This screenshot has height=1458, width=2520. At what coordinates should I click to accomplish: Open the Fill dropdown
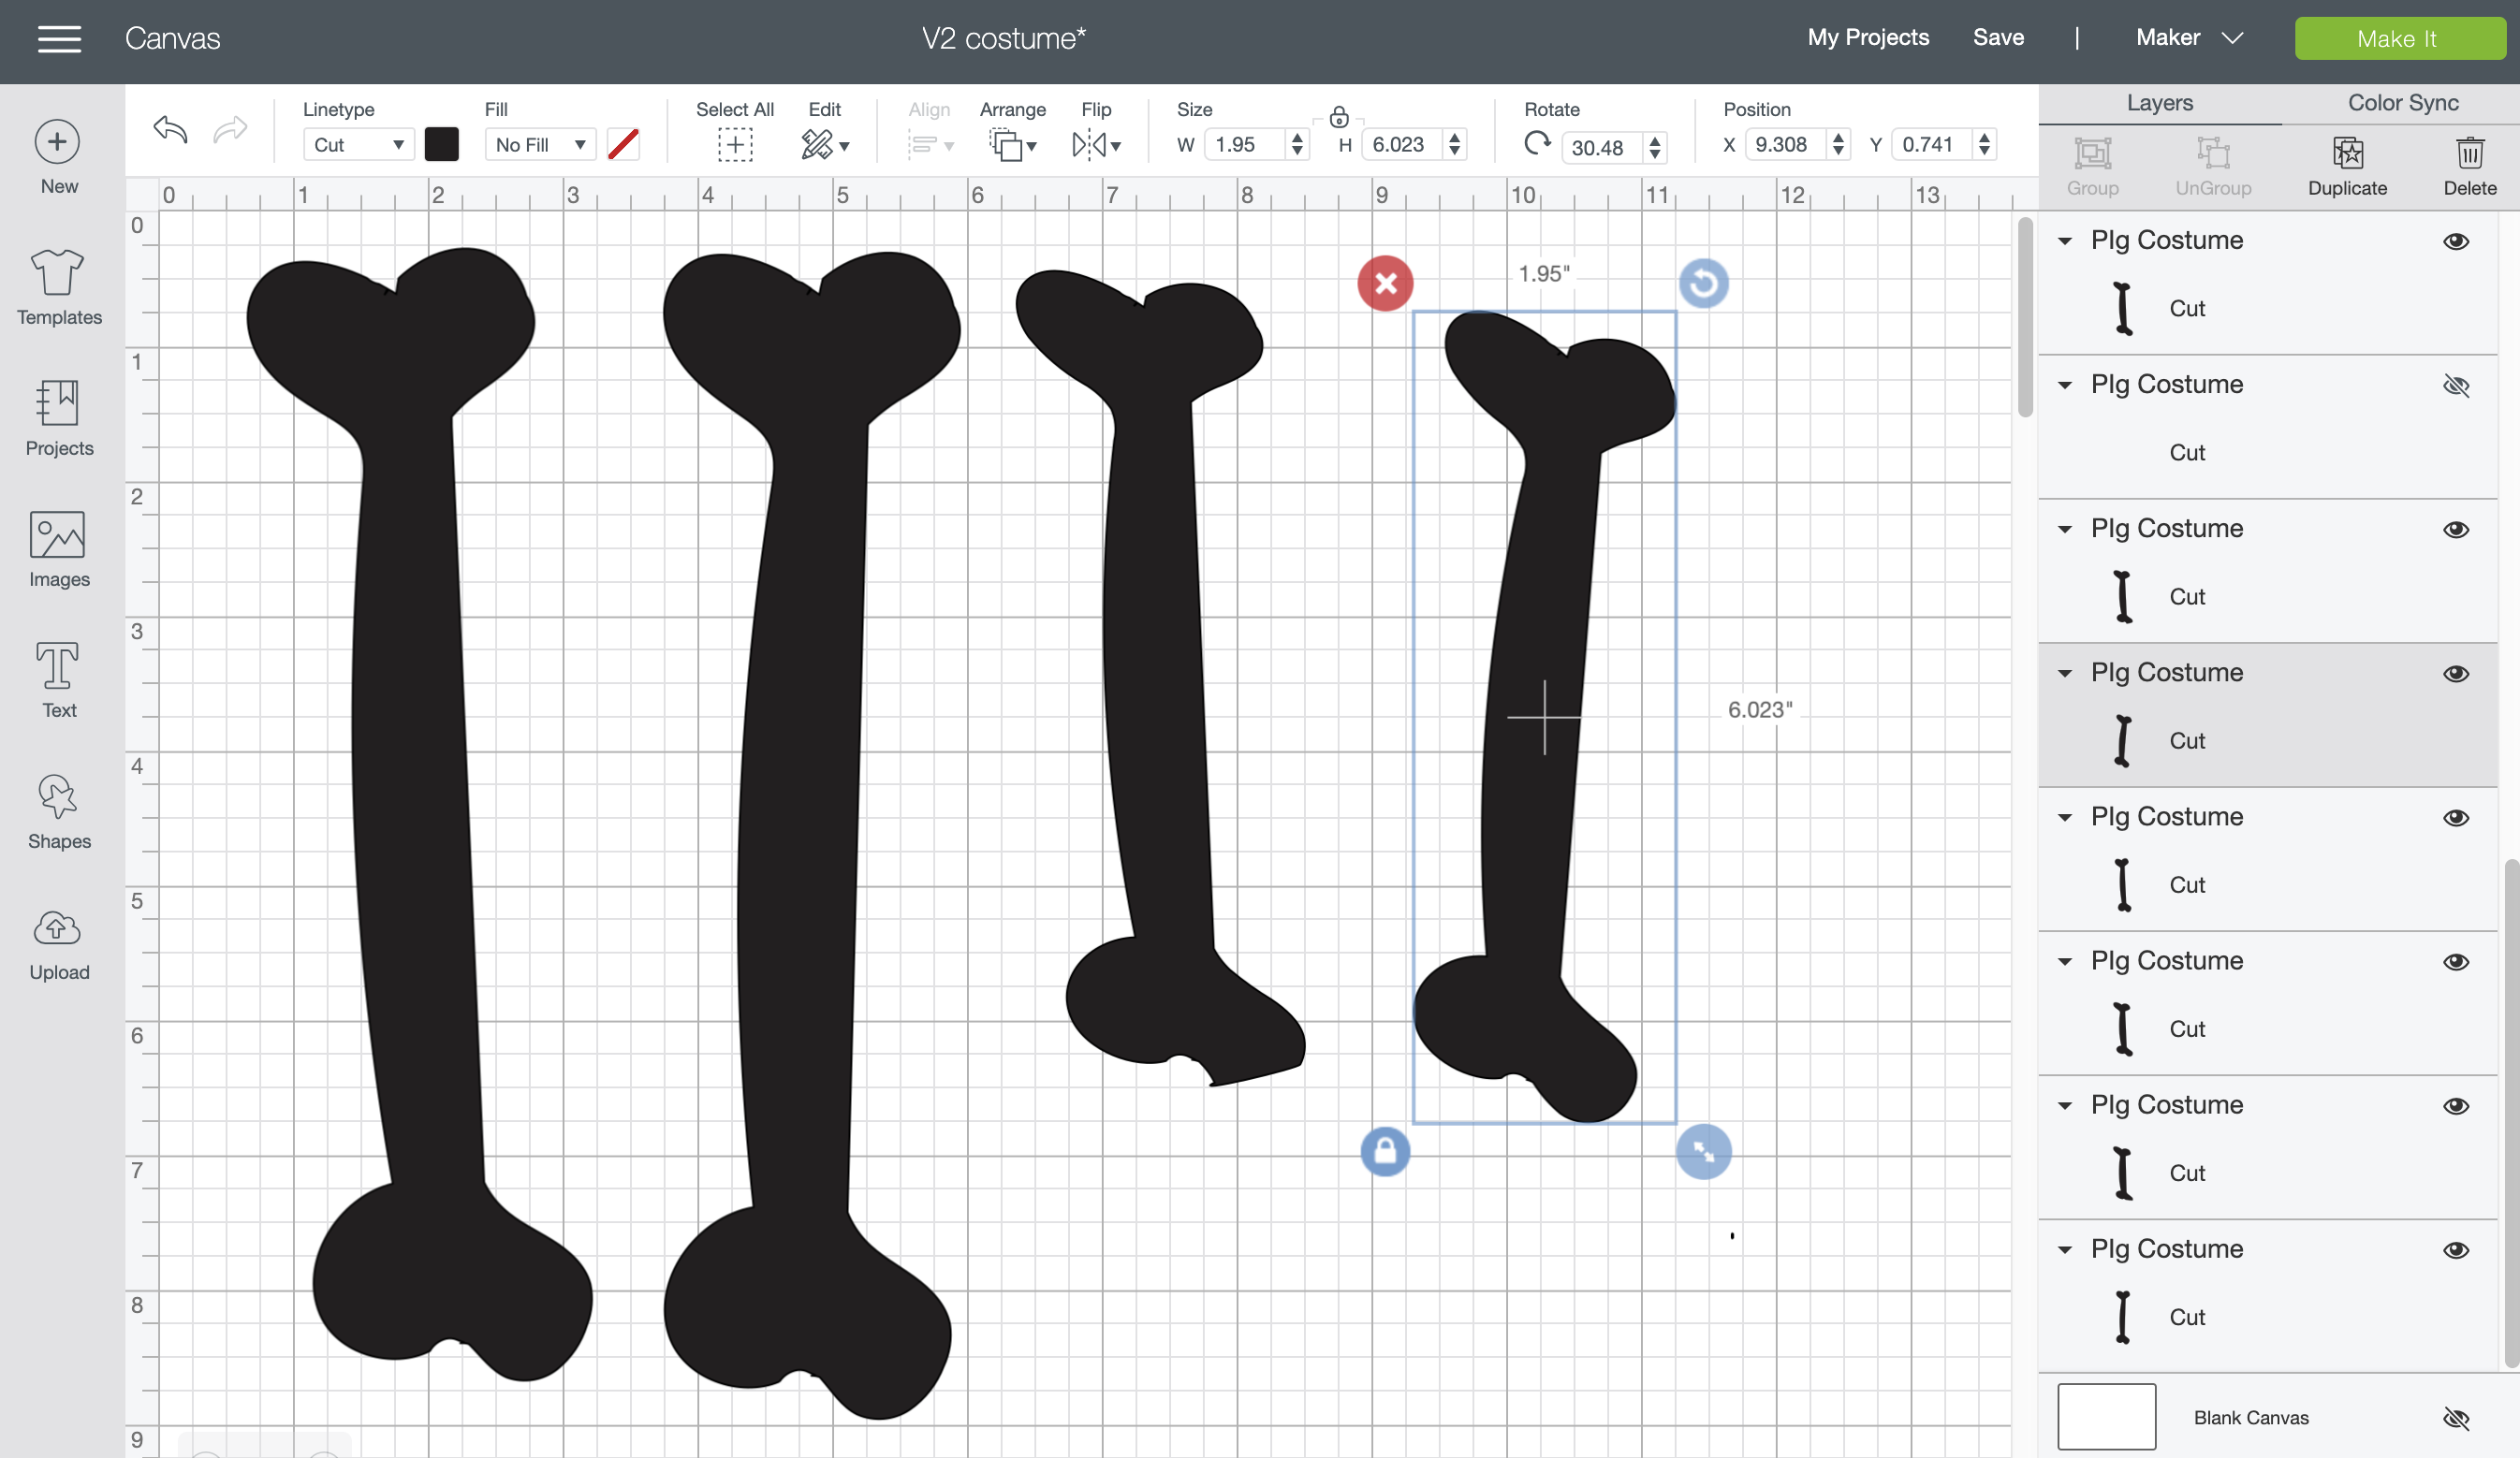(540, 144)
